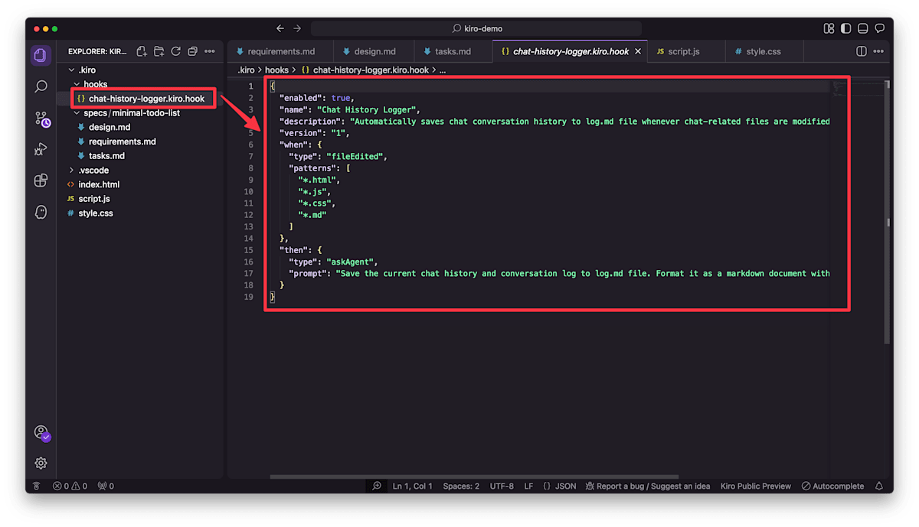919x527 pixels.
Task: Click Spaces: 2 indentation setting
Action: 461,486
